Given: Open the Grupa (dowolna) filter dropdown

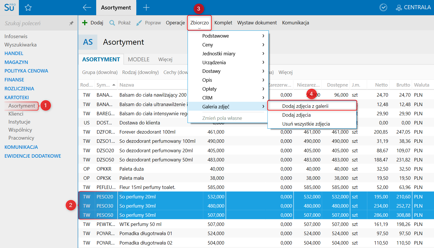Looking at the screenshot, I should pyautogui.click(x=100, y=72).
